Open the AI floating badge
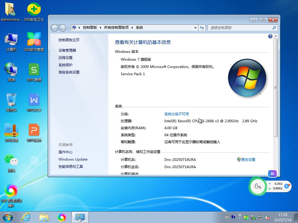298x223 pixels. coord(272,174)
